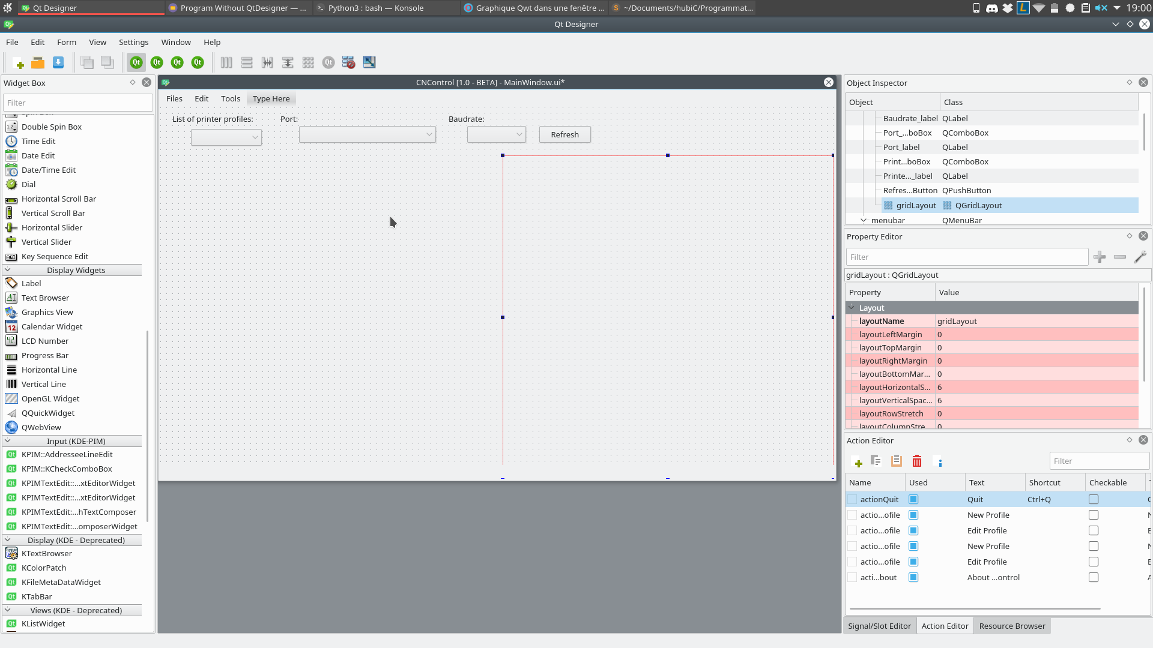Open the Property Editor wrench settings icon
Image resolution: width=1153 pixels, height=648 pixels.
[1140, 257]
